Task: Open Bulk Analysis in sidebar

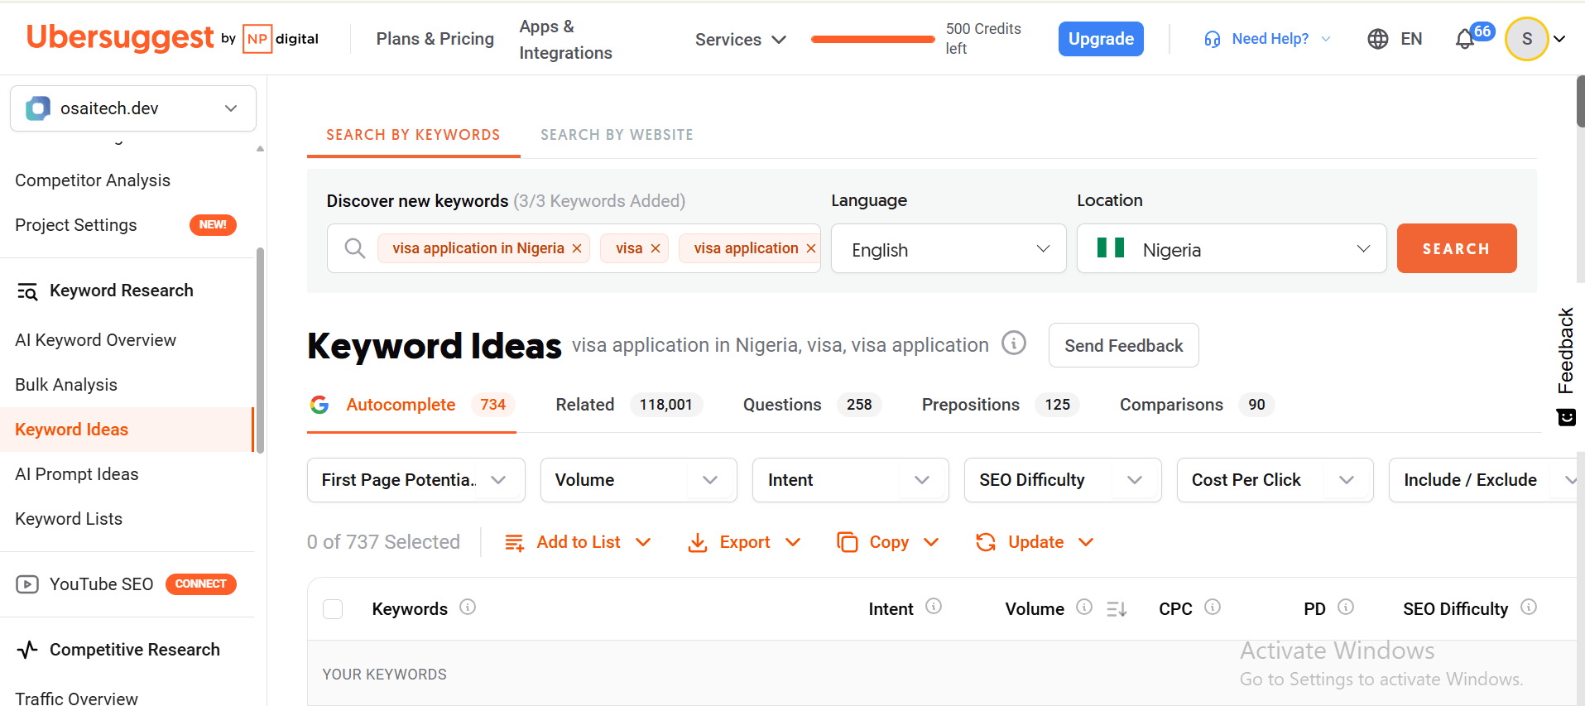Action: point(66,385)
